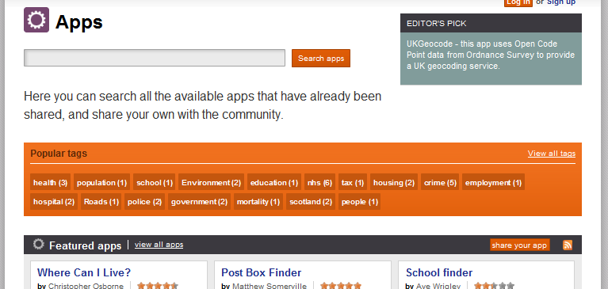Select the crime (5) tag

click(x=440, y=182)
